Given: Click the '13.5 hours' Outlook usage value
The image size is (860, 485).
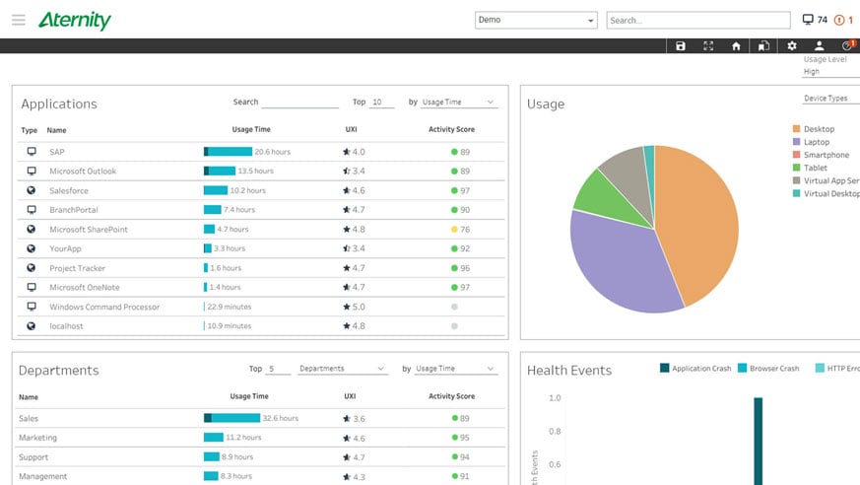Looking at the screenshot, I should coord(255,171).
